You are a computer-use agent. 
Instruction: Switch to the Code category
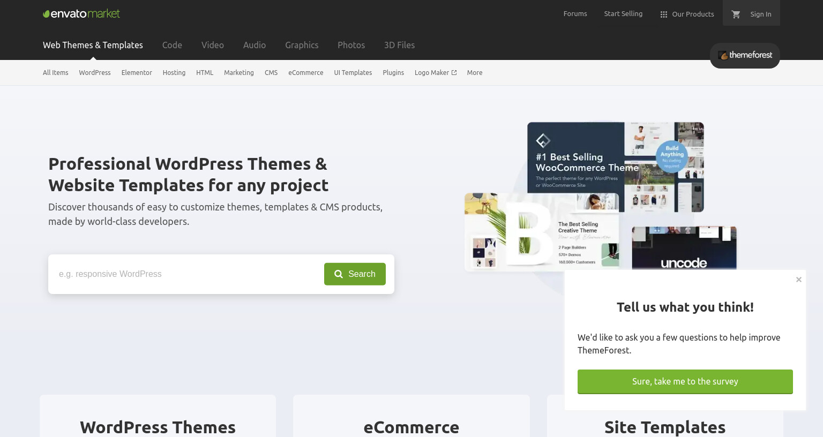172,45
